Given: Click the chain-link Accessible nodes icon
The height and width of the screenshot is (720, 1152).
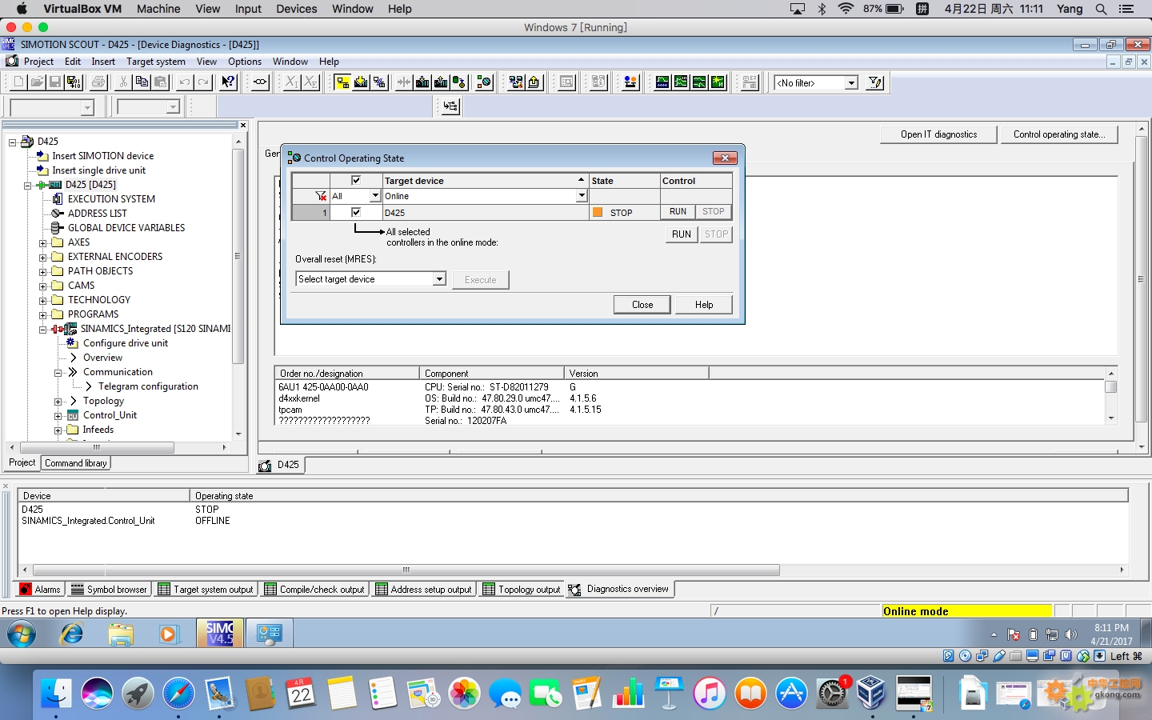Looking at the screenshot, I should (x=260, y=82).
